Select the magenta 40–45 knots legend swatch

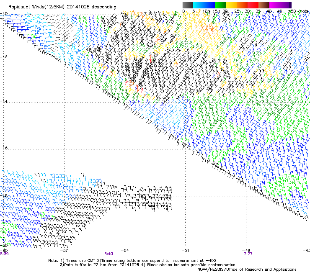coord(275,5)
